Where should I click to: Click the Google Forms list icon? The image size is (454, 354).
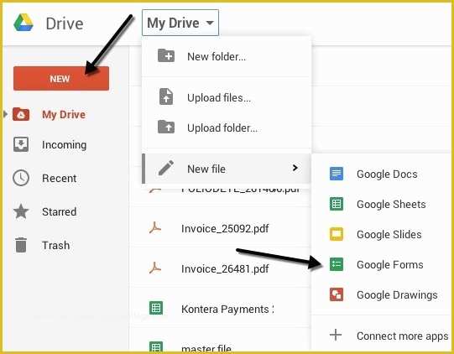[337, 264]
